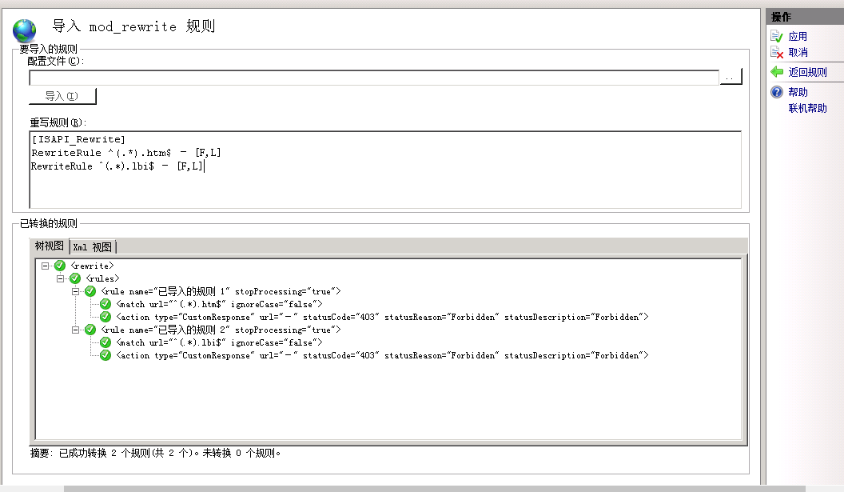This screenshot has height=492, width=844.
Task: Open the 联机帮助 online help link
Action: click(x=807, y=108)
